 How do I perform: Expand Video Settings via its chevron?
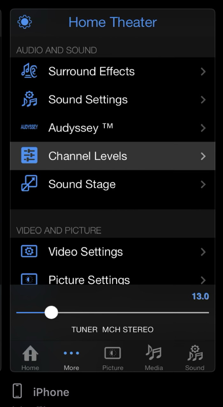[203, 252]
